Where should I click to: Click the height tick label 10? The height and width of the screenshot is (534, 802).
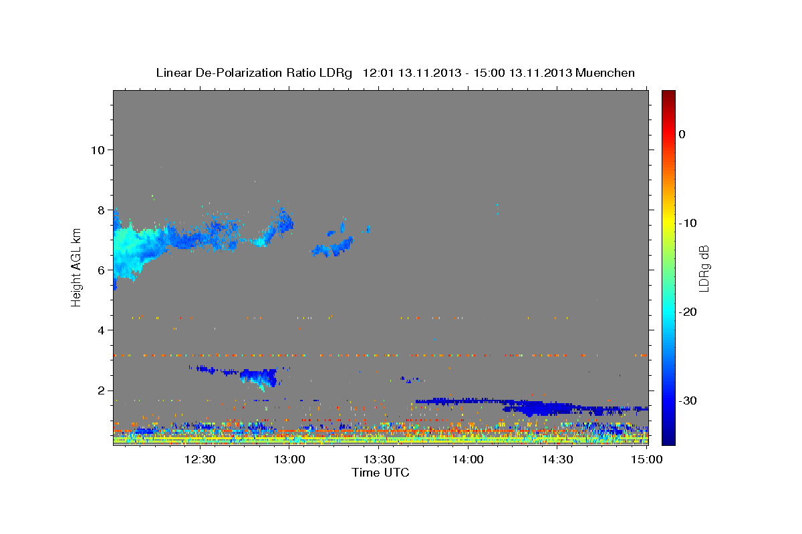pos(97,150)
